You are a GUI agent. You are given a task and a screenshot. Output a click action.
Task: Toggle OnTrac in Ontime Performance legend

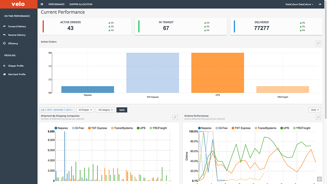coord(222,128)
